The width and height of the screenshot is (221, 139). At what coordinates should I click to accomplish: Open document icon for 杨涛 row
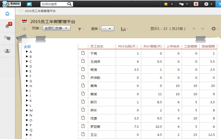(x=83, y=69)
